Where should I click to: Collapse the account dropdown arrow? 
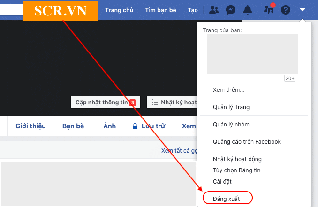[x=303, y=10]
